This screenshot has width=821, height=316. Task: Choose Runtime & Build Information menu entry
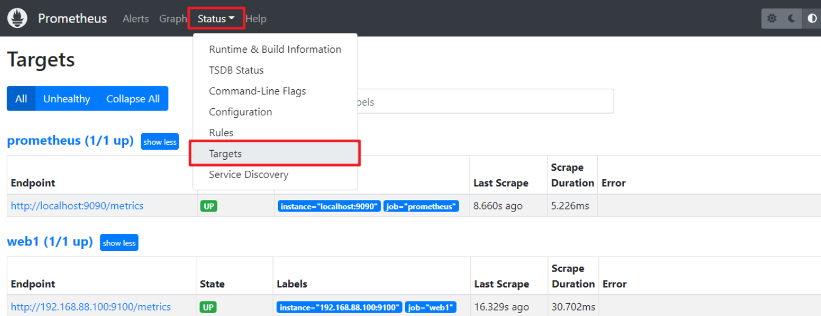pos(275,49)
